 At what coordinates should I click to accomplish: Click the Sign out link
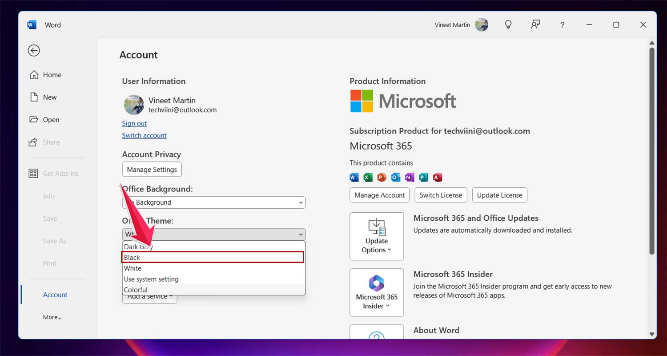click(134, 123)
